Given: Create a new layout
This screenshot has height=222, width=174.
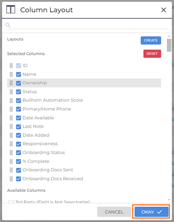Looking at the screenshot, I should point(151,40).
